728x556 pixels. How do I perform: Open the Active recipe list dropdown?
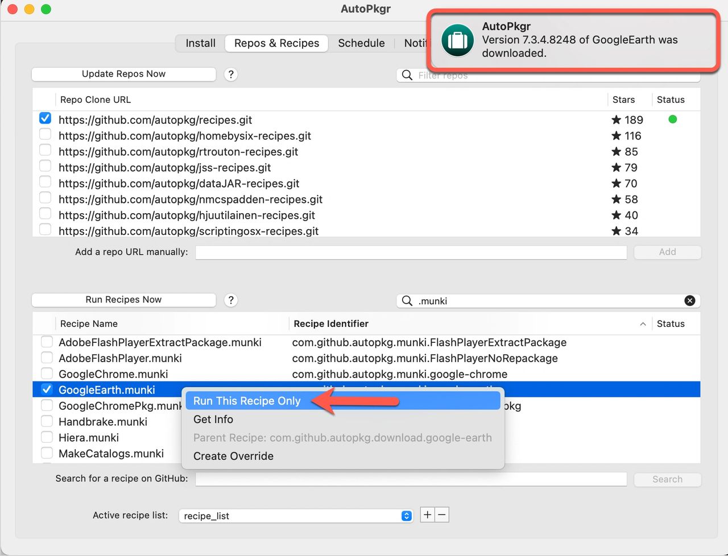pyautogui.click(x=296, y=516)
